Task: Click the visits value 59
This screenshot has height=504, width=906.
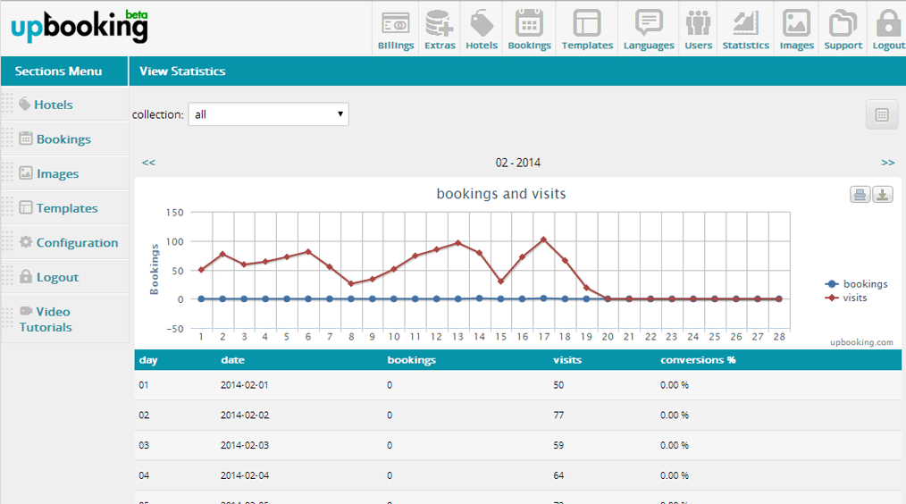Action: [x=558, y=445]
